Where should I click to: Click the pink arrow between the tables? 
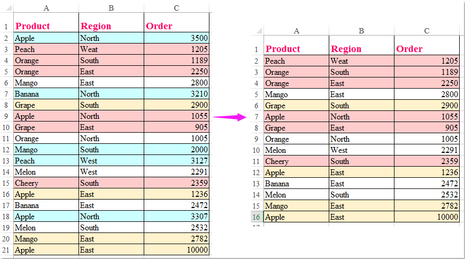[230, 117]
